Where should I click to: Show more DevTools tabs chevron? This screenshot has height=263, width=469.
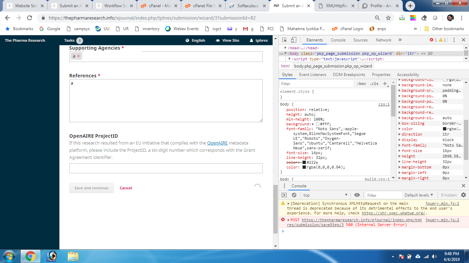[400, 40]
